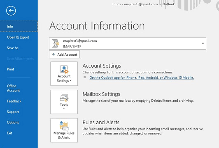The width and height of the screenshot is (219, 148).
Task: Click the IMAP/SMTP account type text
Action: [72, 46]
